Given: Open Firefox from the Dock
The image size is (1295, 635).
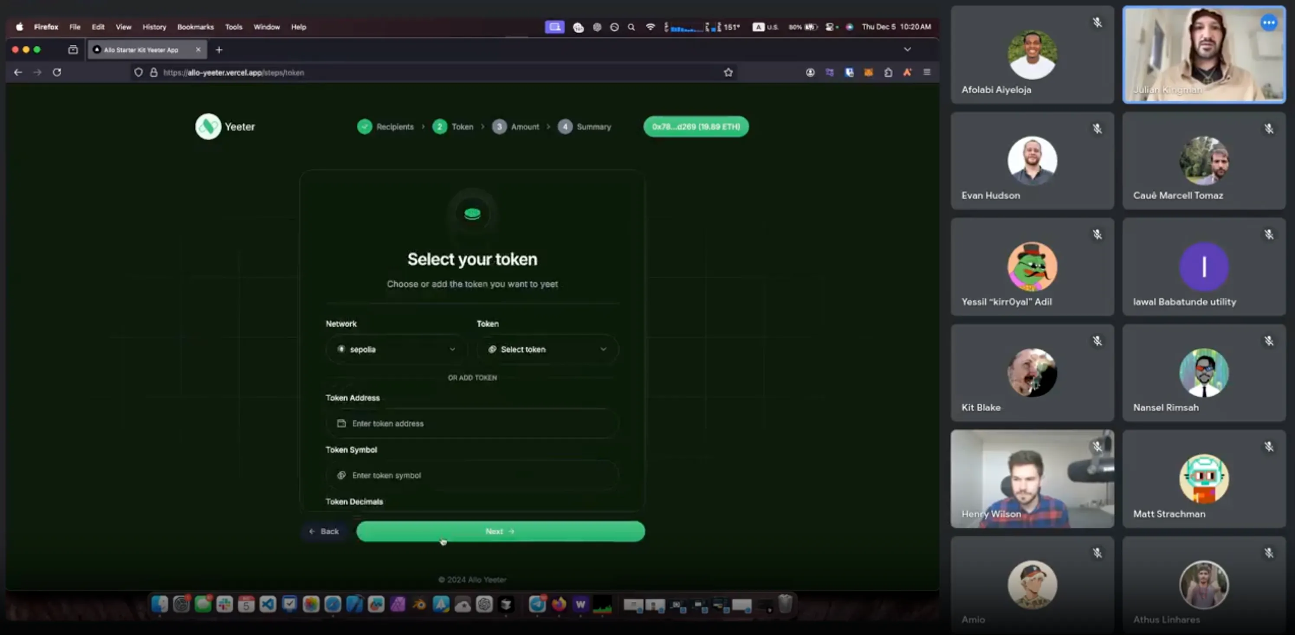Looking at the screenshot, I should 559,604.
